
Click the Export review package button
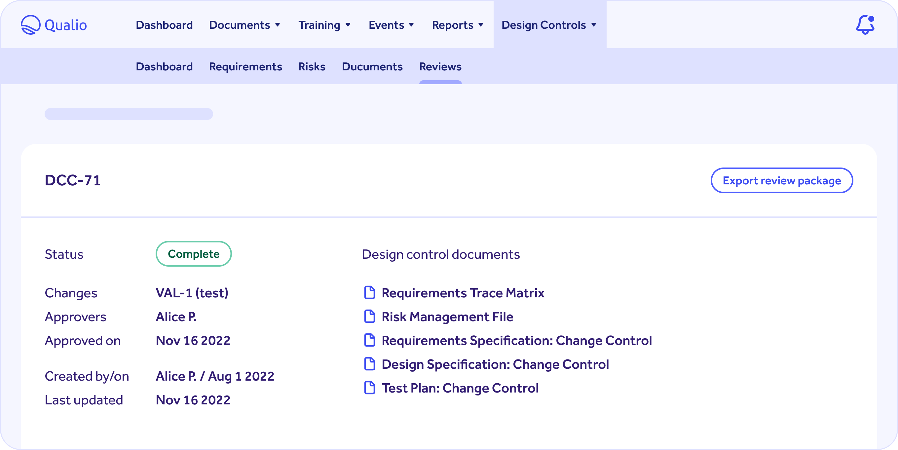tap(782, 180)
